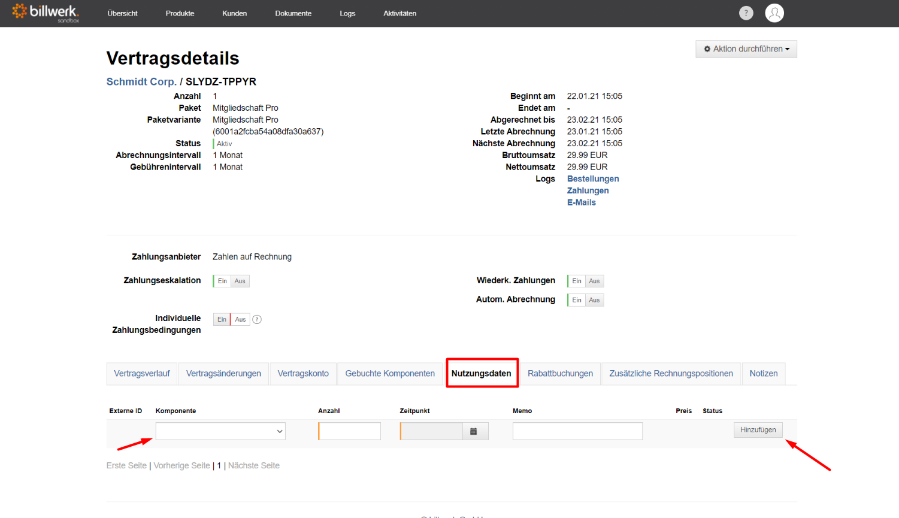This screenshot has width=899, height=518.
Task: Click the Bruttoumsatz value 29.99 EUR
Action: tap(587, 155)
